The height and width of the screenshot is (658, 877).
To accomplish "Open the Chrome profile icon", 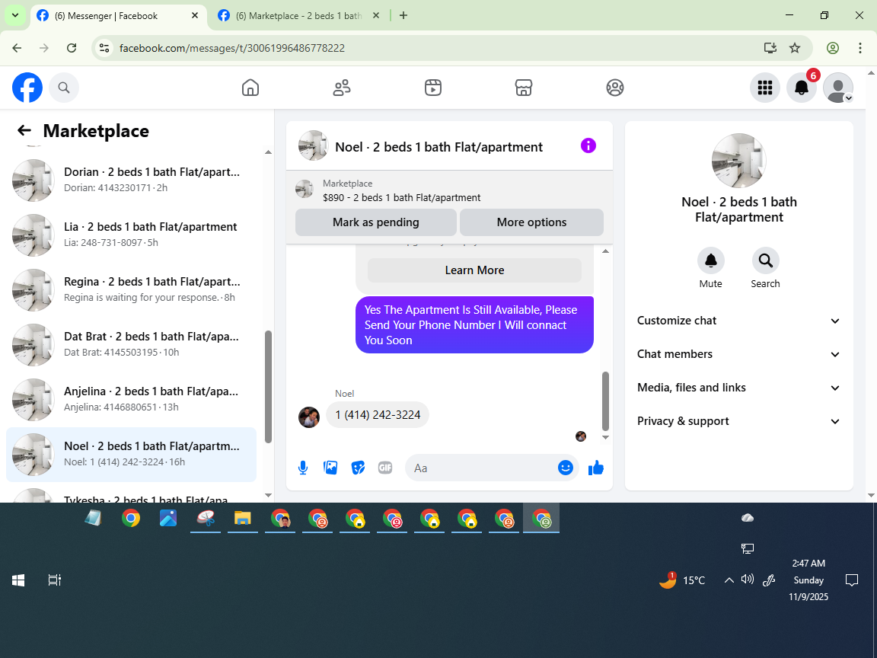I will click(833, 48).
